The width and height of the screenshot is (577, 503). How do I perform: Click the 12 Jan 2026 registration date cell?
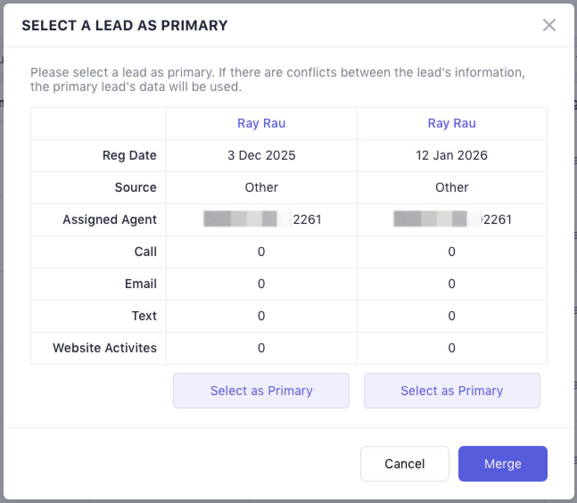tap(452, 155)
